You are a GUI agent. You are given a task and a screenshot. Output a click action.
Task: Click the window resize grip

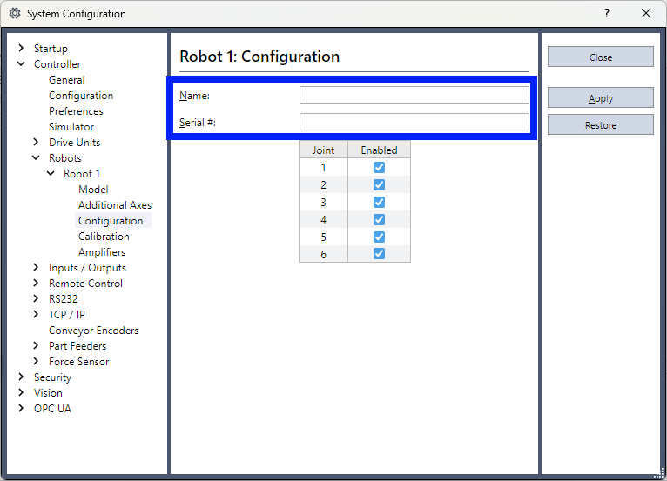coord(659,471)
